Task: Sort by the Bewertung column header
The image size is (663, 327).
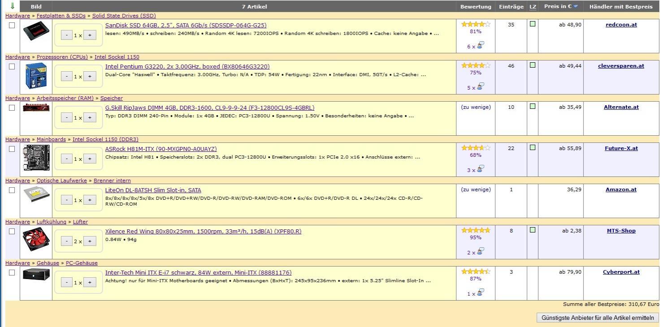Action: pyautogui.click(x=476, y=7)
